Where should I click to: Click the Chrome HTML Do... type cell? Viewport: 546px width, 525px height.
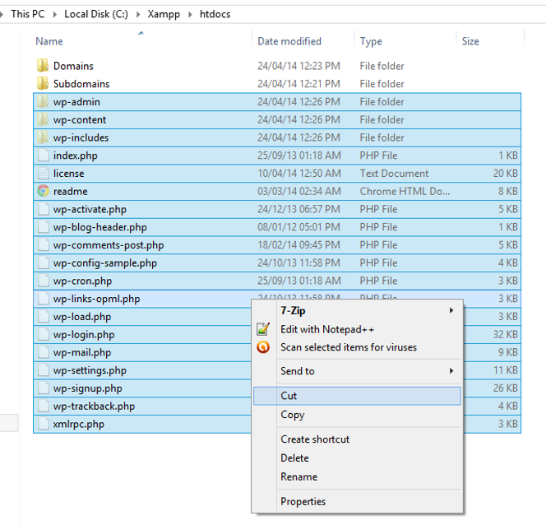point(405,191)
